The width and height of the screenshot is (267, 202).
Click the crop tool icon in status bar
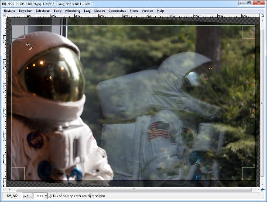click(x=50, y=196)
